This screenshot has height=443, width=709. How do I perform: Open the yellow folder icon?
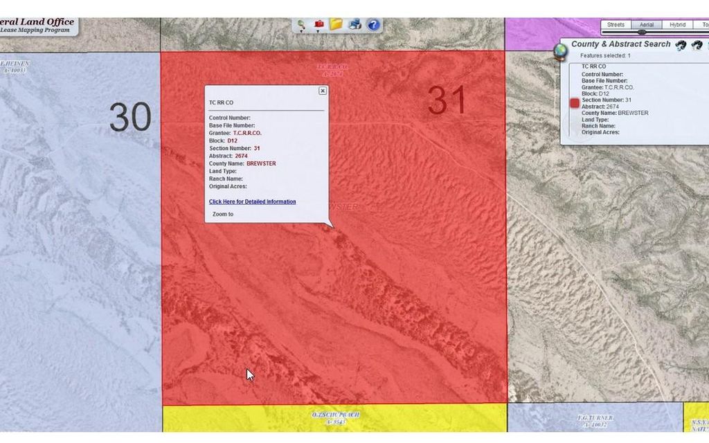click(336, 24)
